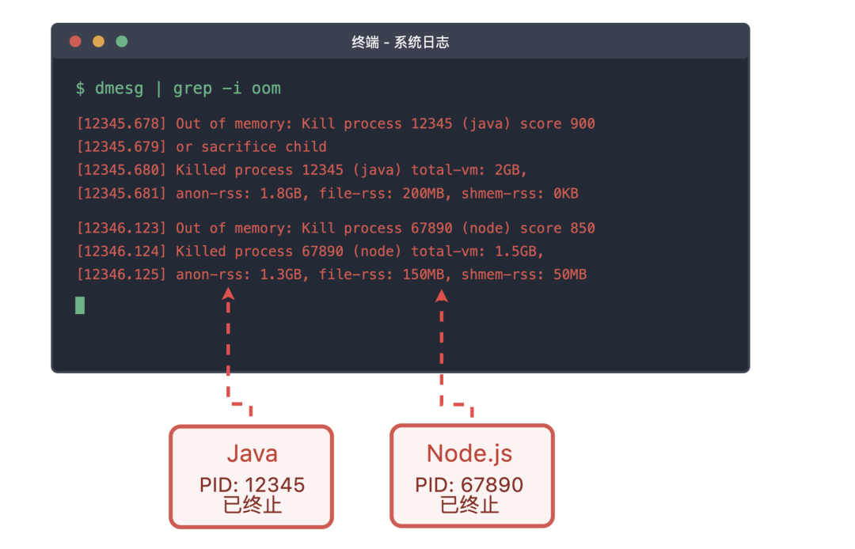Click the red arrowhead below anon-rss: 1.3GB
This screenshot has width=855, height=549.
[228, 294]
